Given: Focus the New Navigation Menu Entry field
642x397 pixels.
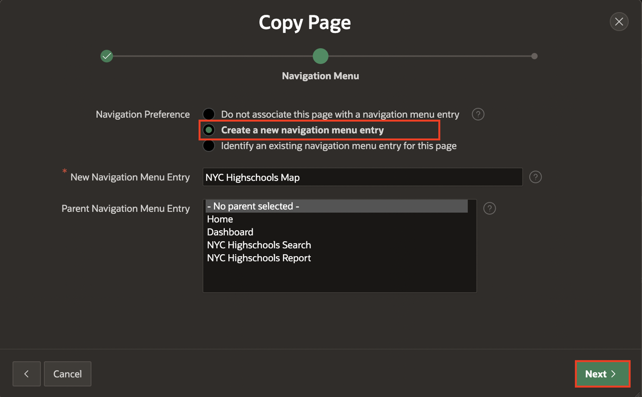Looking at the screenshot, I should [362, 177].
